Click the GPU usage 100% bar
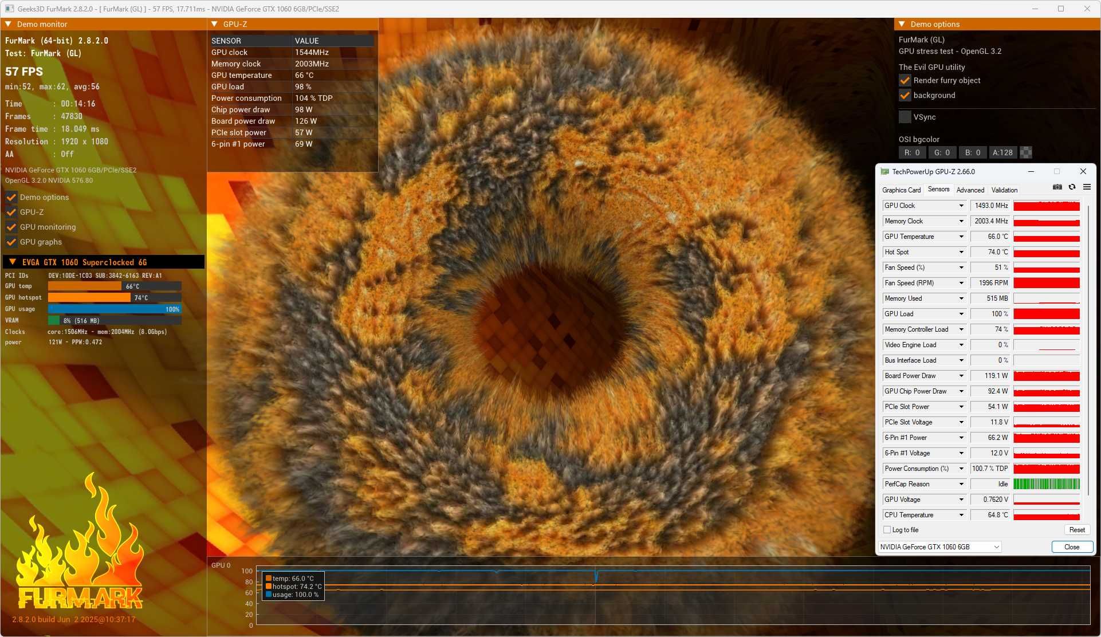The image size is (1101, 637). point(115,309)
